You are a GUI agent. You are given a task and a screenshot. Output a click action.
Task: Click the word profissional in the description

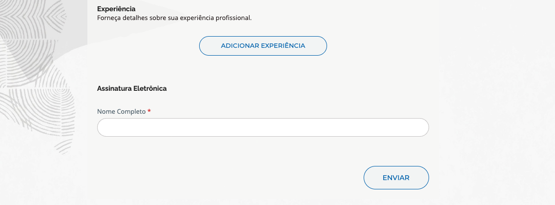pyautogui.click(x=233, y=18)
